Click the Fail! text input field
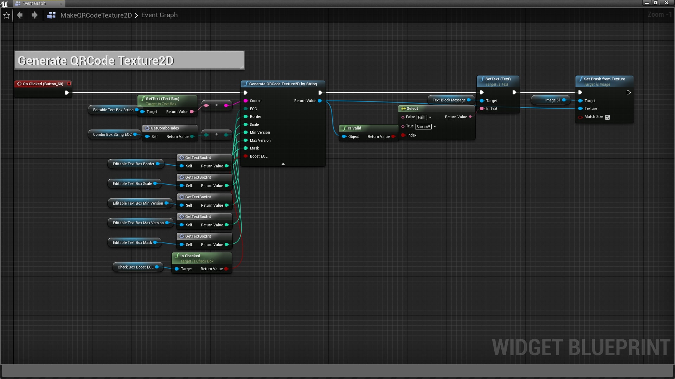This screenshot has height=379, width=675. click(x=422, y=118)
